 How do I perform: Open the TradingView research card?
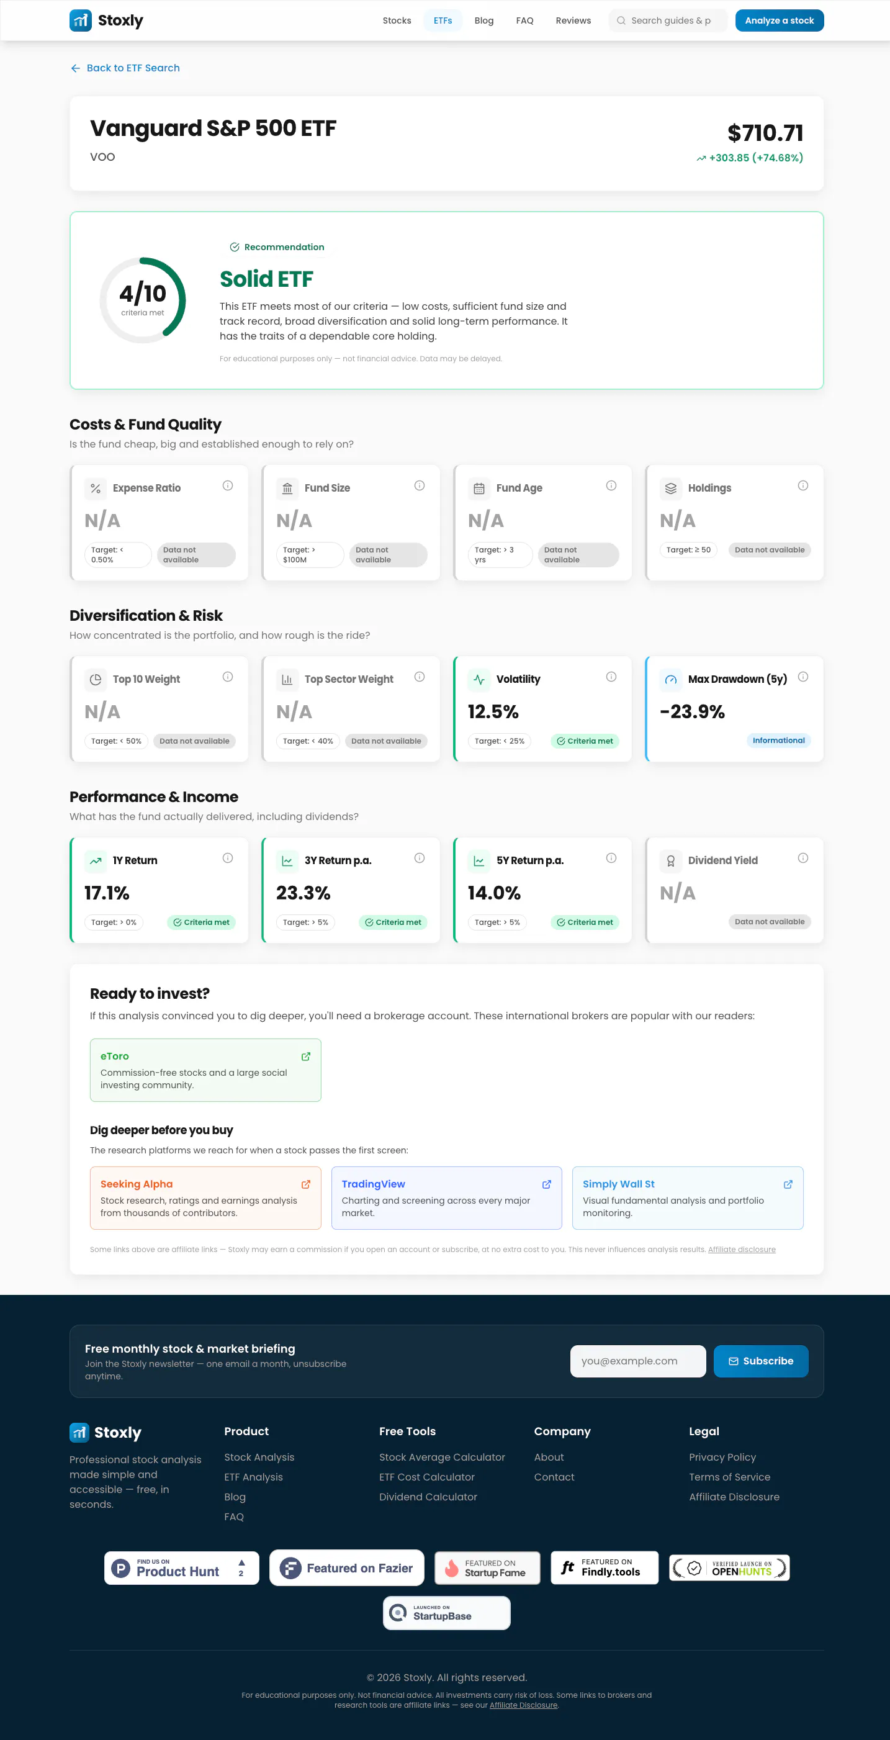[446, 1197]
